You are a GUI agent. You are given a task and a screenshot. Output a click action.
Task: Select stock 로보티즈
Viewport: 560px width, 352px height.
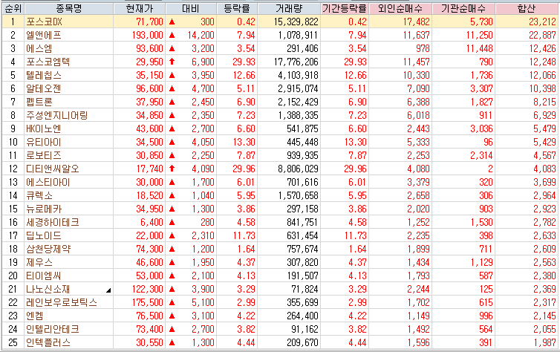(44, 156)
